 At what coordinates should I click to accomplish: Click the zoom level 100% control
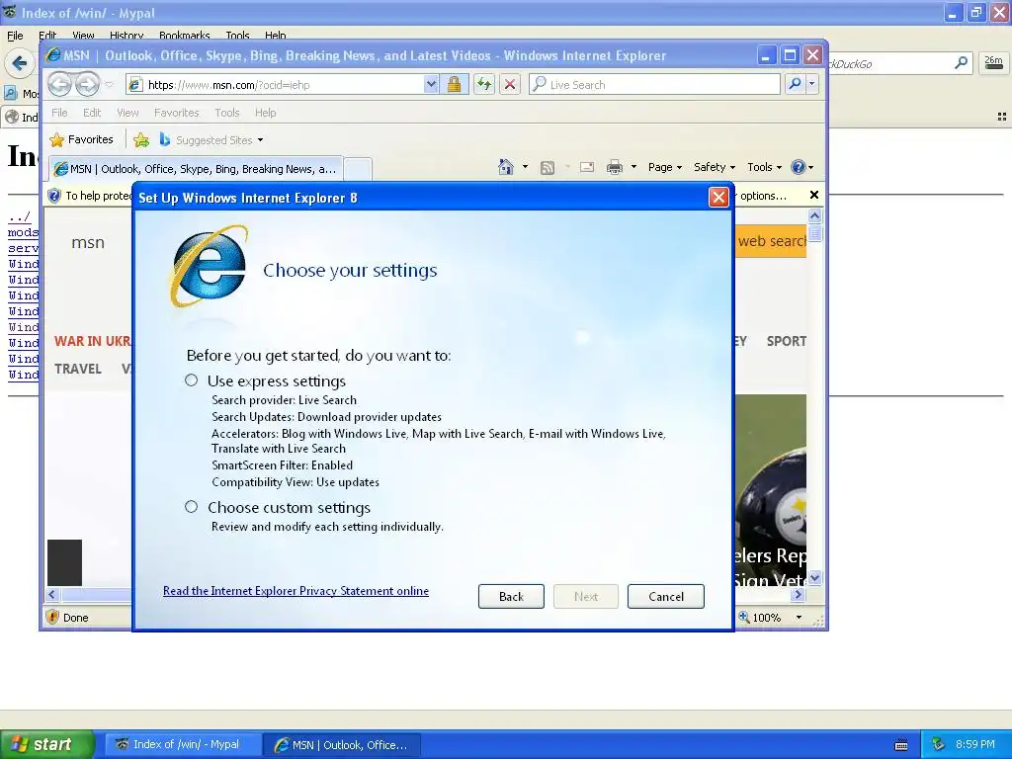coord(760,618)
